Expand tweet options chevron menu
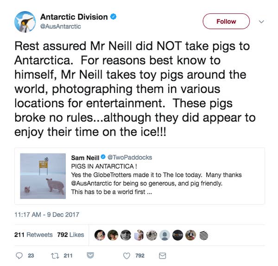This screenshot has width=278, height=266. pos(261,22)
